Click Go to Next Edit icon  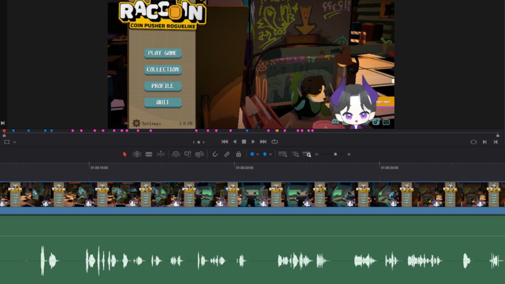[x=485, y=142]
